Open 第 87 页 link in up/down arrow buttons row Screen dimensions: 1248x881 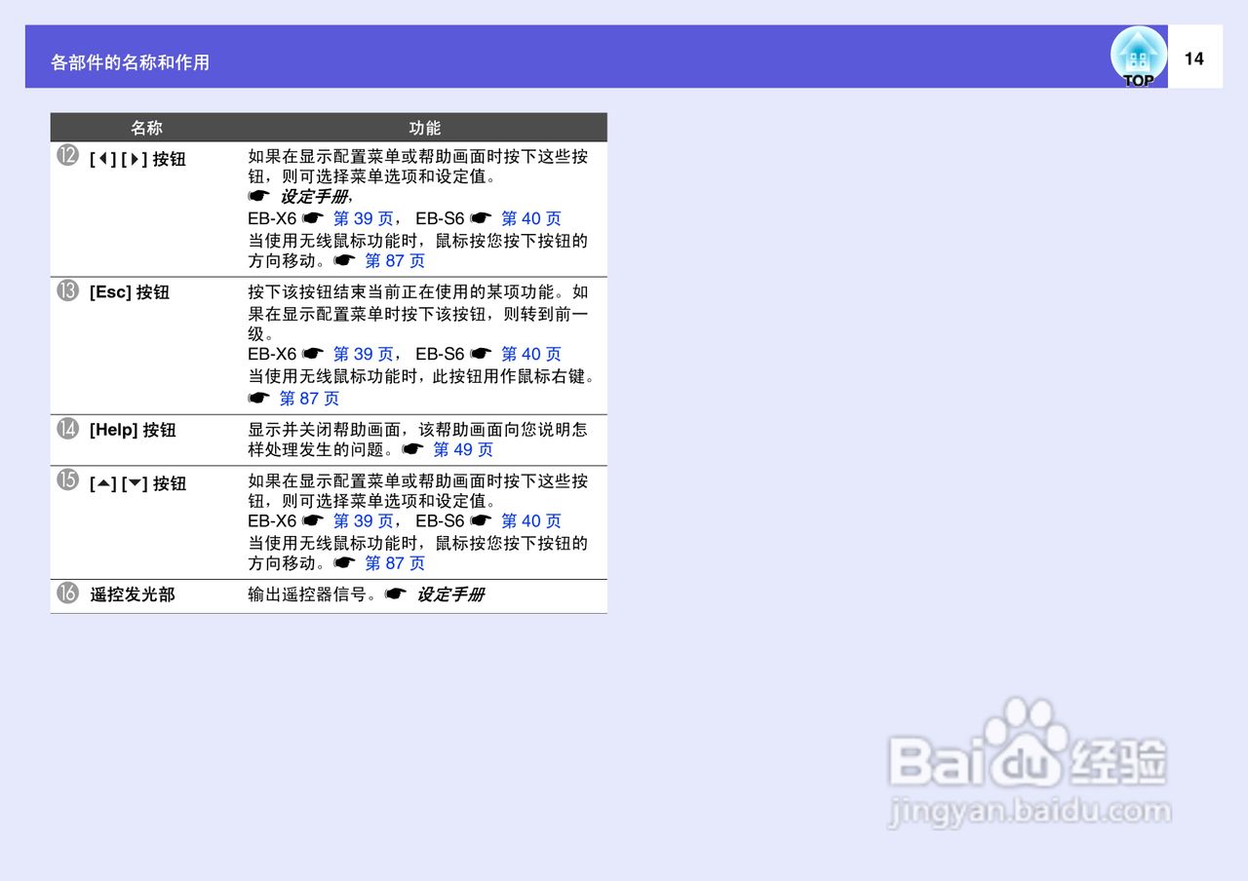point(395,563)
